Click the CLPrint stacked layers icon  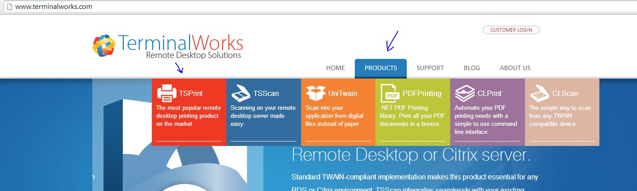click(x=465, y=93)
